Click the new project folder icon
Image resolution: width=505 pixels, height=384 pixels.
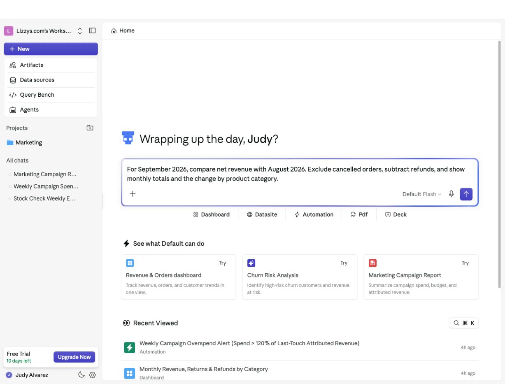[90, 128]
